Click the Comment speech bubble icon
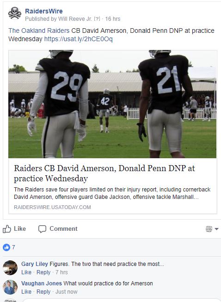 pos(42,229)
